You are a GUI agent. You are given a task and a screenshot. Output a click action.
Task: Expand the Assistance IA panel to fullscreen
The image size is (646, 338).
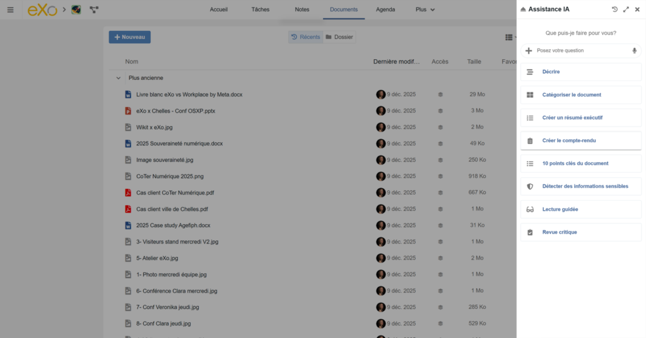point(626,9)
